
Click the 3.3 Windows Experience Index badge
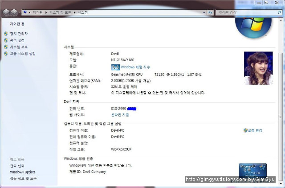click(115, 67)
